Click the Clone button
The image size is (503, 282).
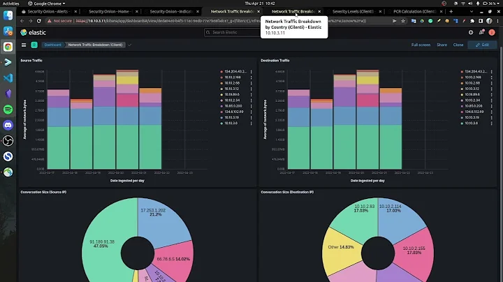(x=458, y=45)
